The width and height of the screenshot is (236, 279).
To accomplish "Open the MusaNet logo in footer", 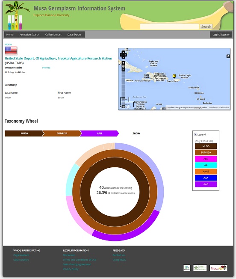I will [218, 268].
